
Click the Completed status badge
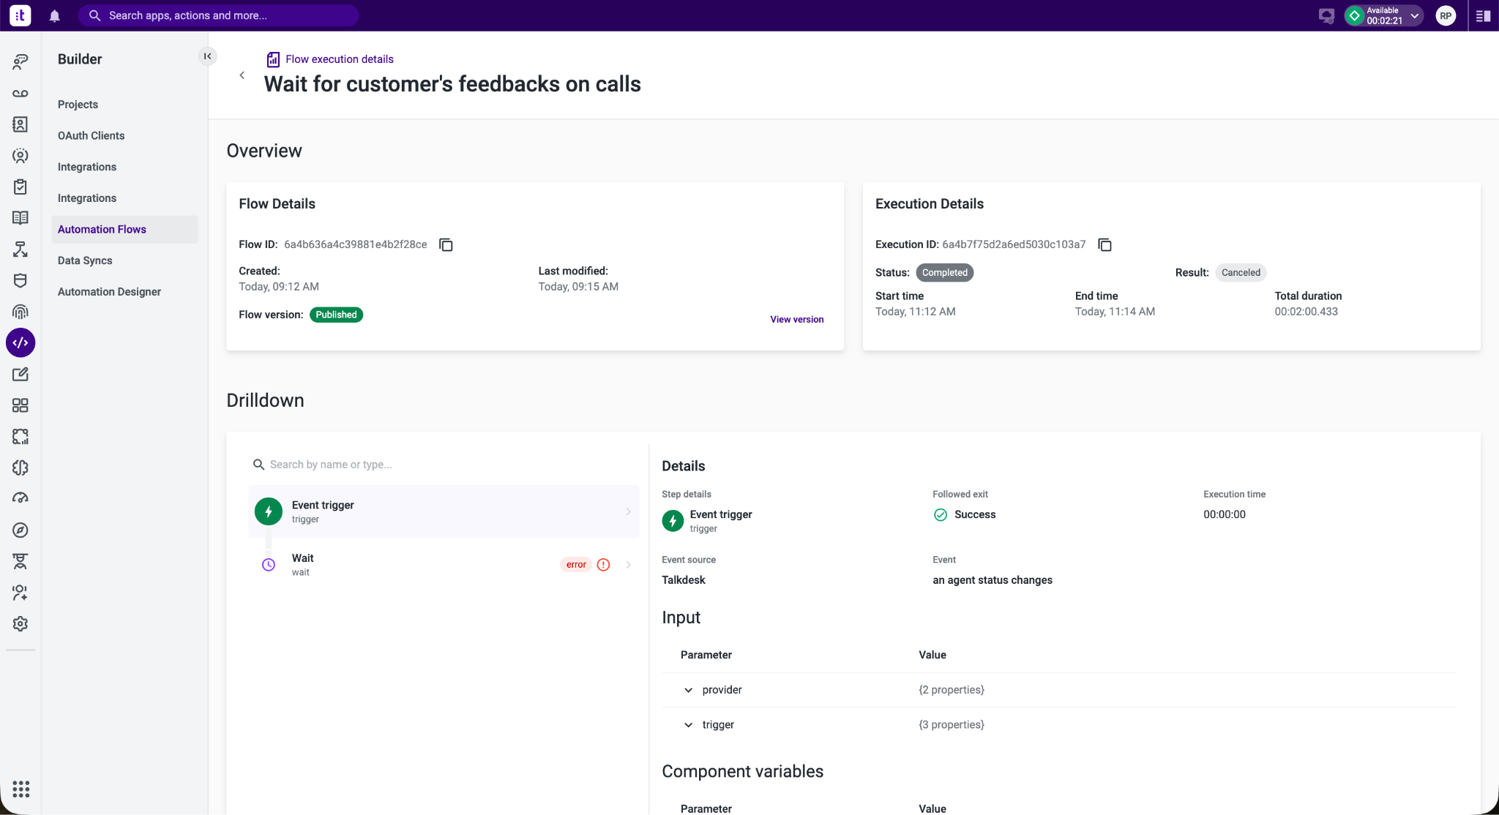pos(944,272)
